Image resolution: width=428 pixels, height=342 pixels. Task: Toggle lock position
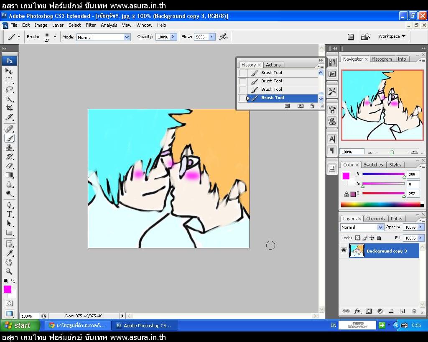point(372,238)
